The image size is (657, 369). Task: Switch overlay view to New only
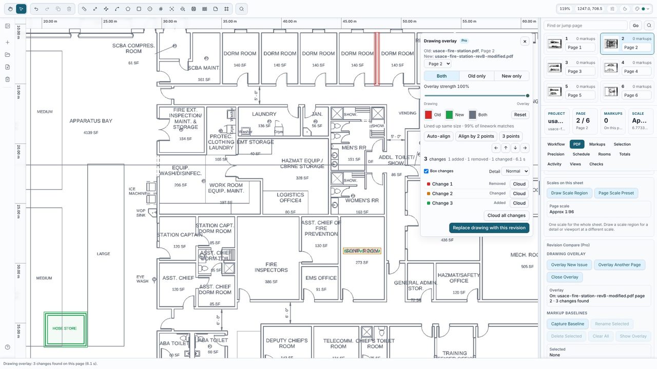511,76
